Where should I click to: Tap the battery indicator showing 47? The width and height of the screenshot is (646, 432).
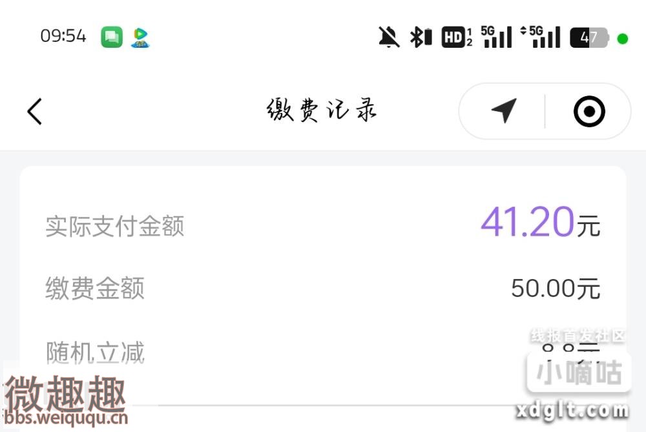pyautogui.click(x=589, y=38)
